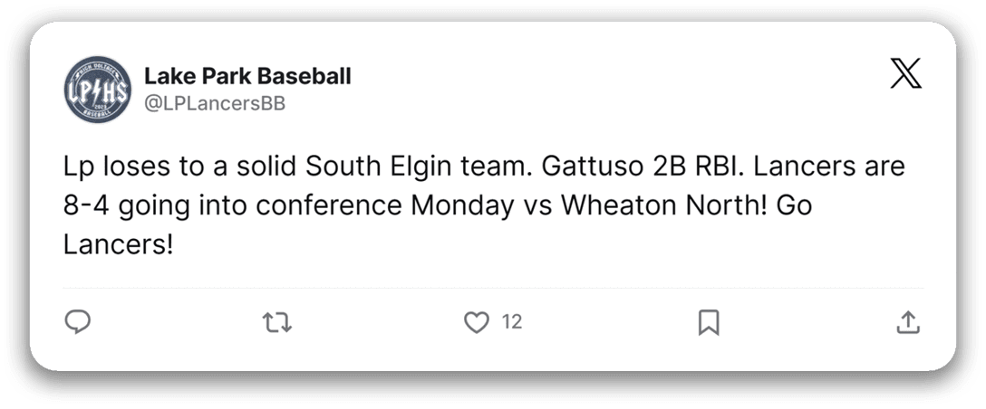Screen dimensions: 986x409
Task: Like the tweet with the heart icon
Action: pyautogui.click(x=477, y=321)
